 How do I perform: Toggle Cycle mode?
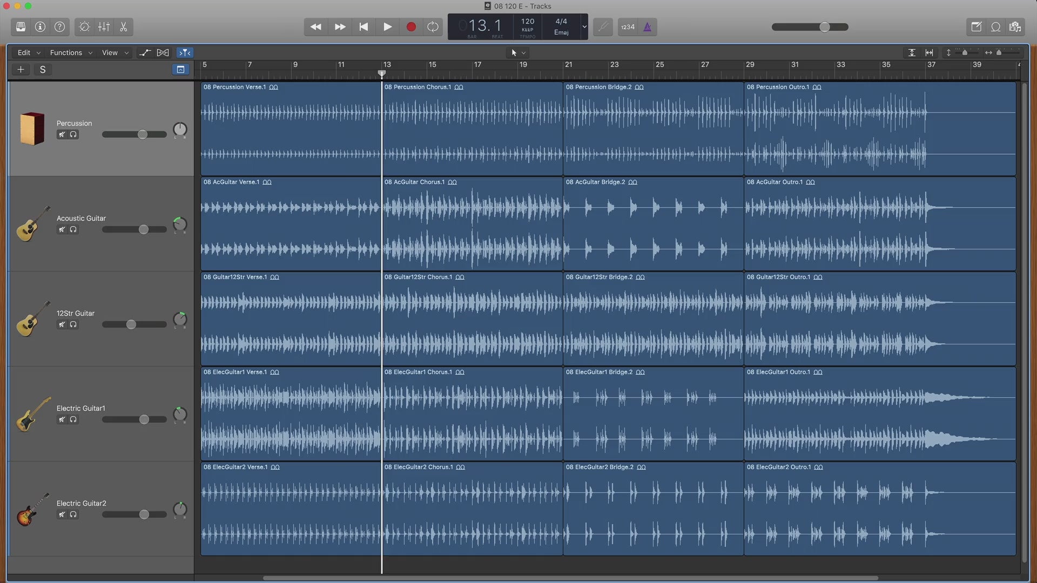pos(433,27)
